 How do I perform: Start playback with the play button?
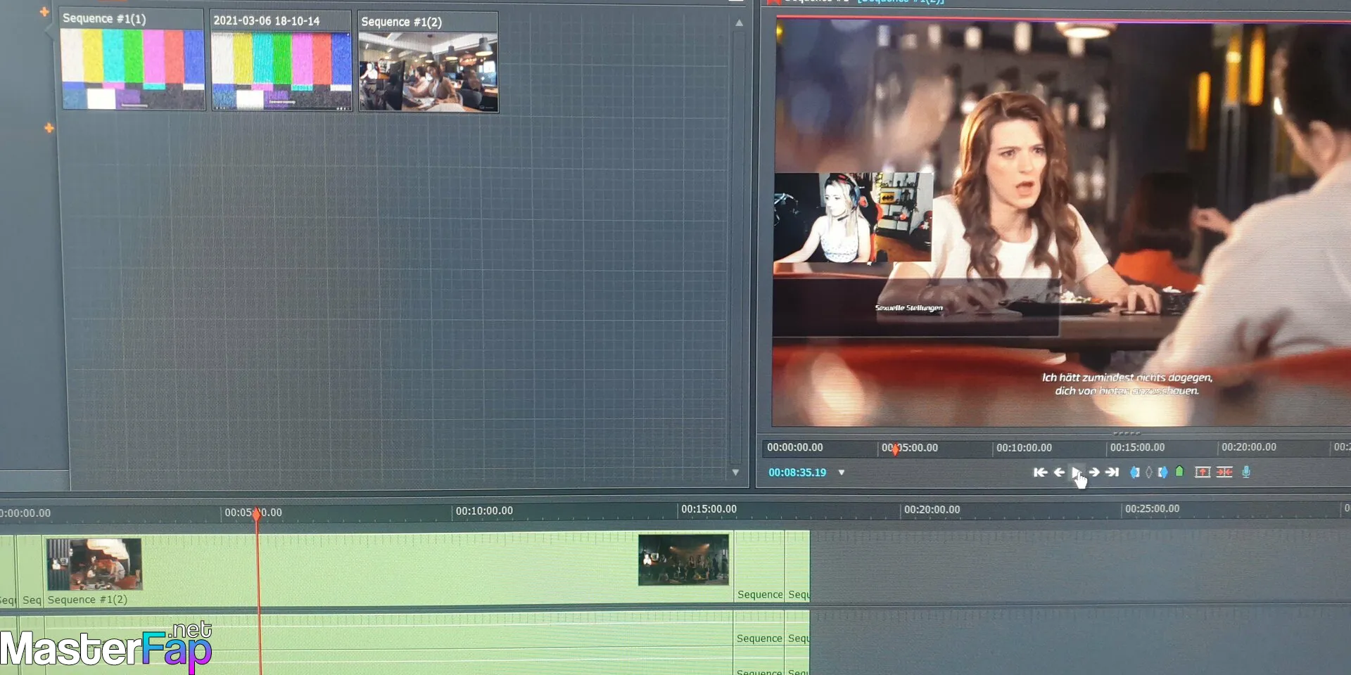pos(1076,472)
